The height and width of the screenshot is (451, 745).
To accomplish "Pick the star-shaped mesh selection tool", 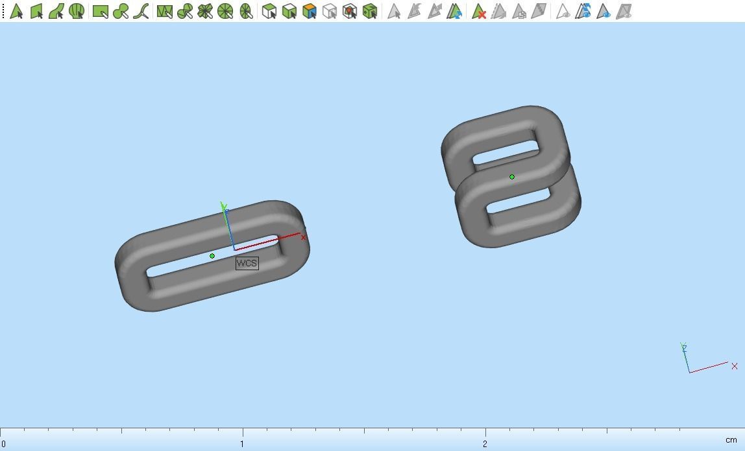I will coord(205,11).
